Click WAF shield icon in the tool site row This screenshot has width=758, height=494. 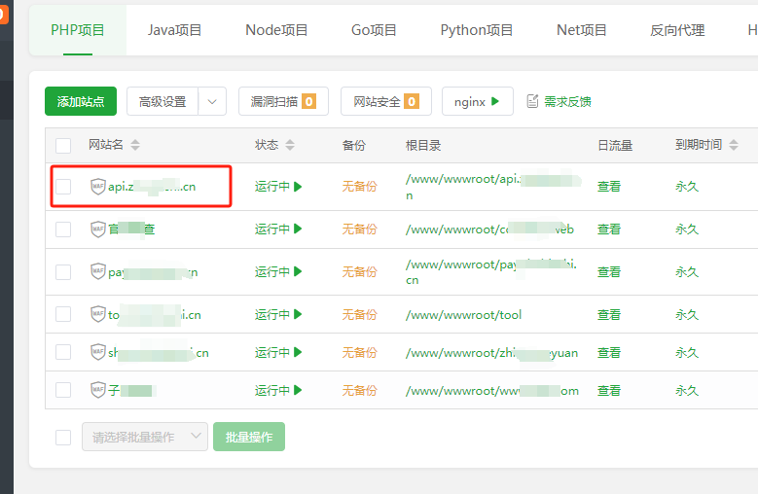coord(97,314)
